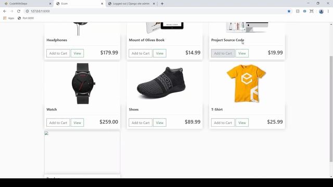Close the Django site admin tab
Image resolution: width=333 pixels, height=187 pixels.
coord(154,4)
